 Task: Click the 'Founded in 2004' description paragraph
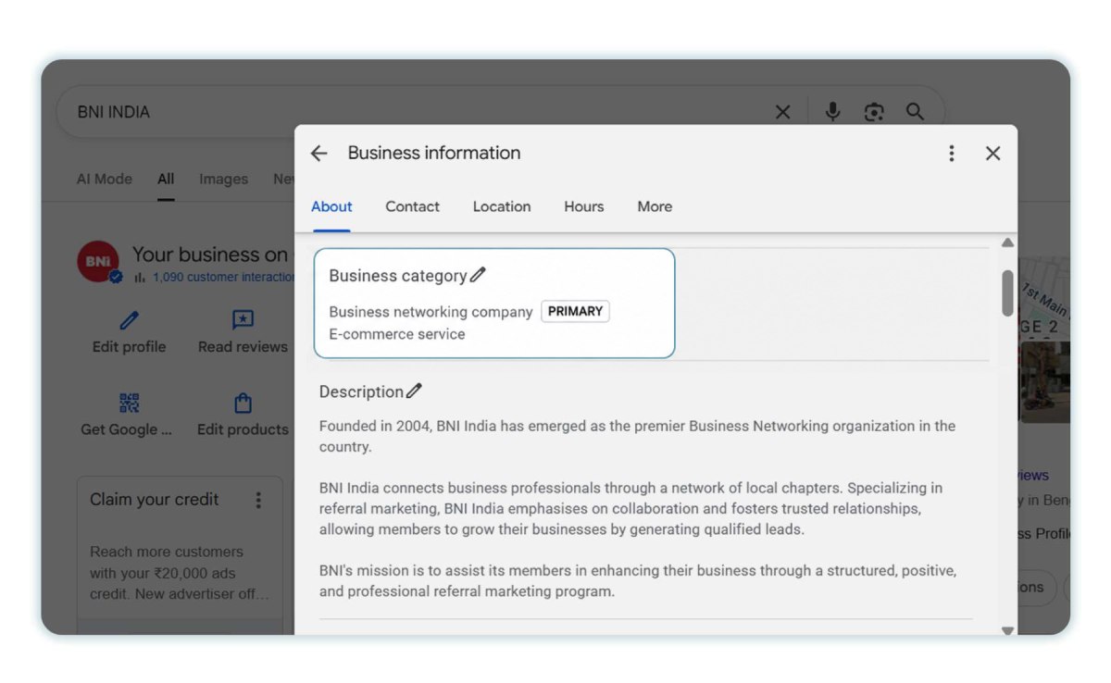tap(637, 436)
